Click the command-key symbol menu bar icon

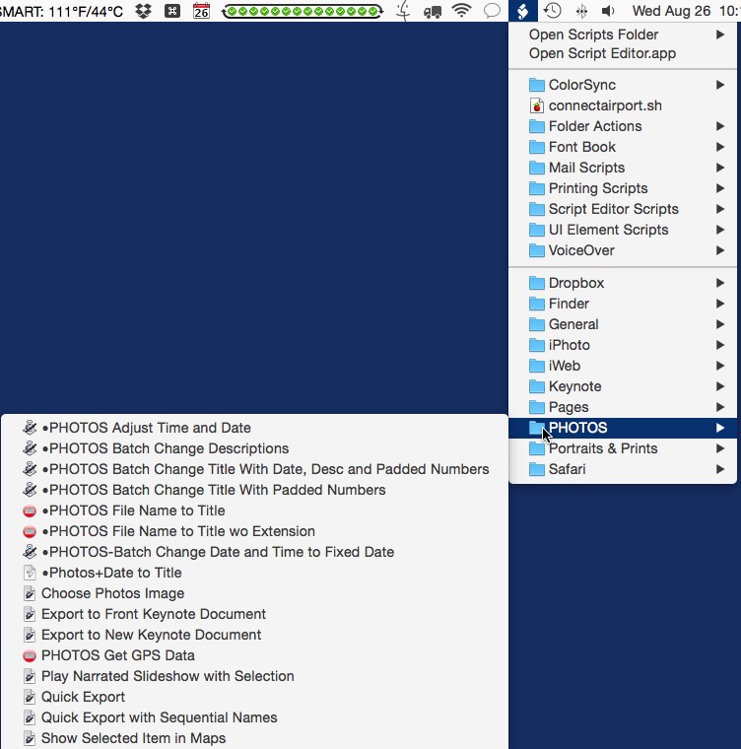172,11
